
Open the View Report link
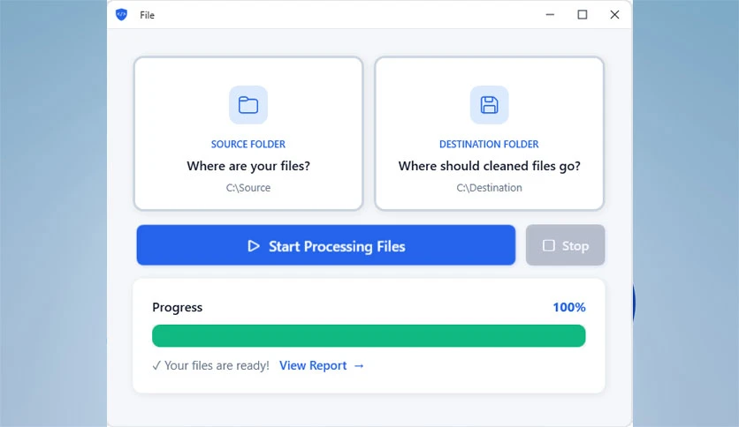pyautogui.click(x=313, y=365)
